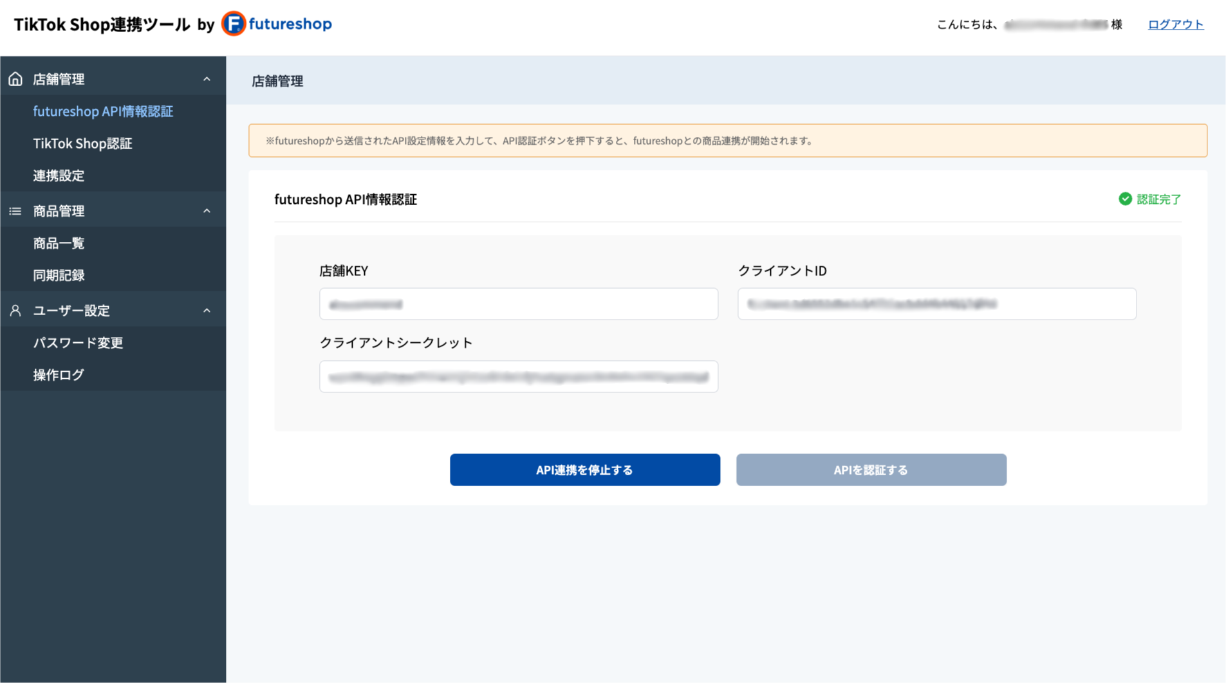
Task: Select パスワード変更 under ユーザー設定
Action: click(x=78, y=342)
